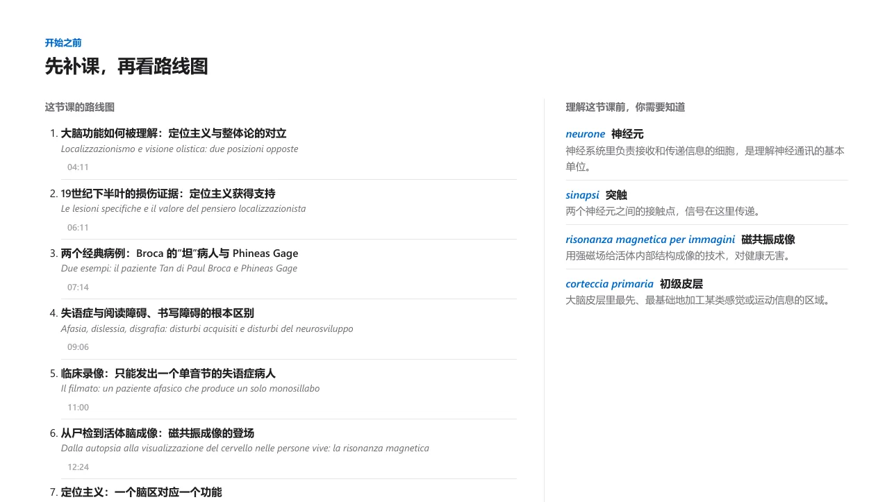
Task: Click the Italian term 'neurone'
Action: [586, 134]
